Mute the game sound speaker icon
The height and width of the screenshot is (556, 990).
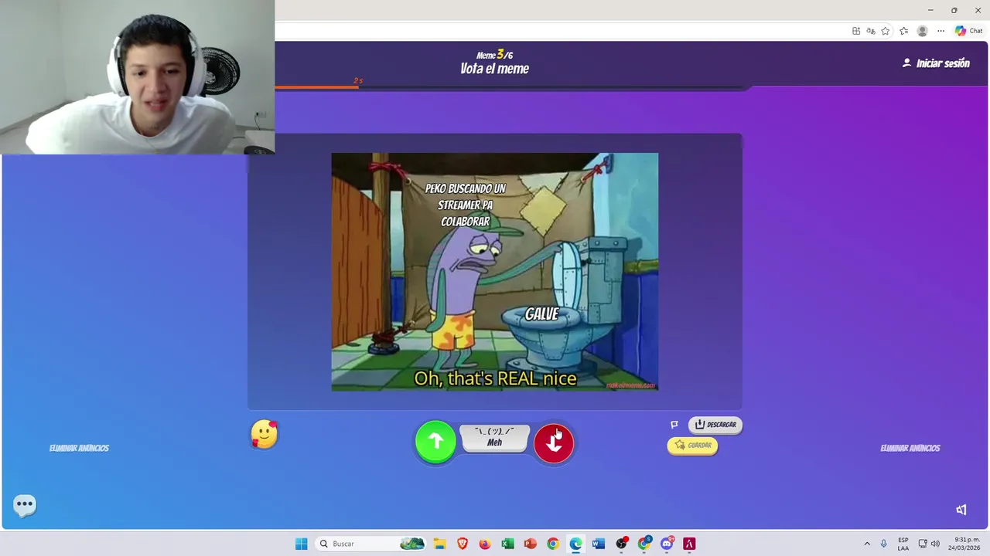coord(961,510)
